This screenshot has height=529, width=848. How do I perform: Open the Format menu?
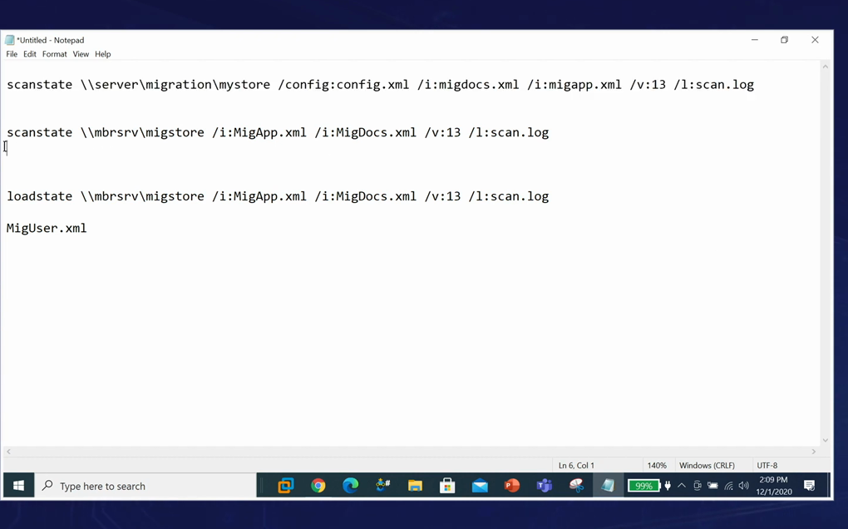click(55, 54)
